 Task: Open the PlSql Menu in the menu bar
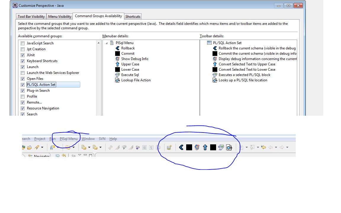(68, 139)
